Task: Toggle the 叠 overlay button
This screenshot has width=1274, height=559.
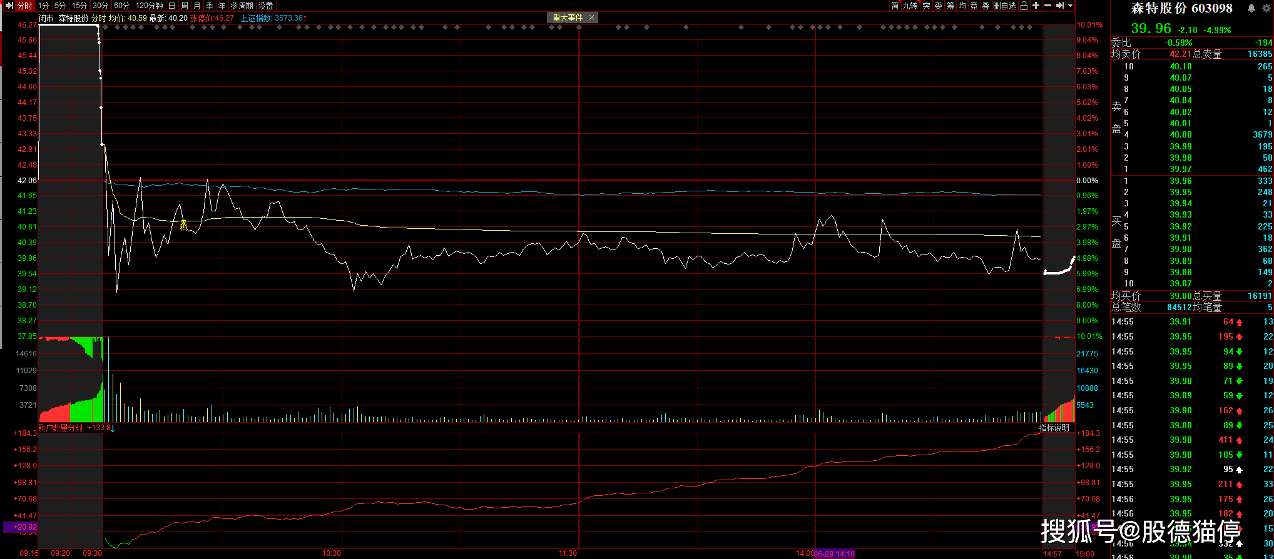Action: click(x=986, y=6)
